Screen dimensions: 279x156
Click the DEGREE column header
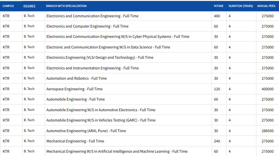point(30,6)
